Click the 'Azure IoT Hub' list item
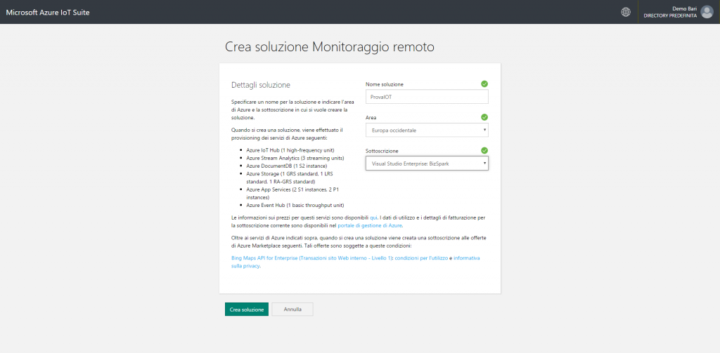 290,150
